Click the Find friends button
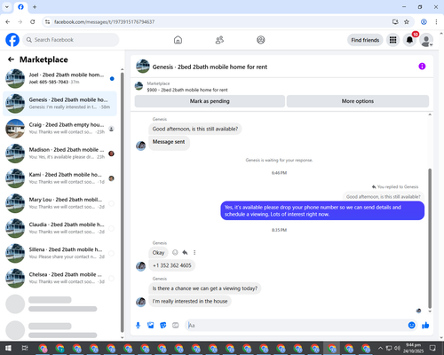The height and width of the screenshot is (355, 444). (365, 40)
